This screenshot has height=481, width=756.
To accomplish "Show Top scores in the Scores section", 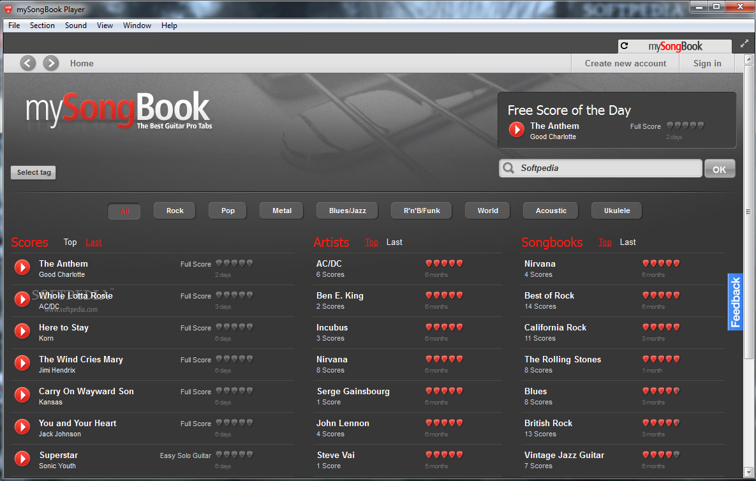I will click(70, 242).
